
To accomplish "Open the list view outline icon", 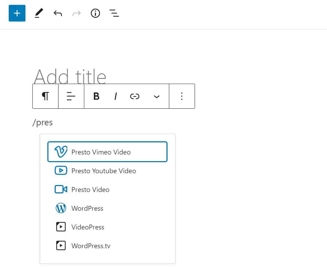I will point(114,13).
